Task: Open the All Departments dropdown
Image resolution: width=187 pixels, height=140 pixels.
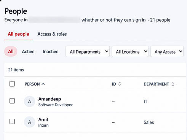Action: pos(88,51)
